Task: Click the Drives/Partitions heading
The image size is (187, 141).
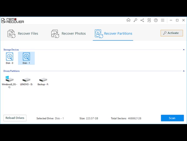Action: click(11, 71)
